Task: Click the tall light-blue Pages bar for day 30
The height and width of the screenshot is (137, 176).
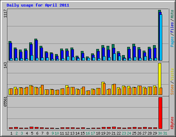Action: tap(161, 37)
